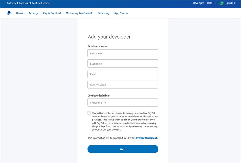Screen dimensions: 241x163
Task: Check the developer authorization checkbox
Action: (89, 113)
